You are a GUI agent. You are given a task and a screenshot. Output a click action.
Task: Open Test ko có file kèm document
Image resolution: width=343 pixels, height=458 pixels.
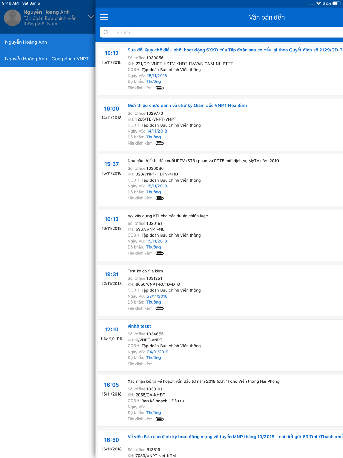145,271
